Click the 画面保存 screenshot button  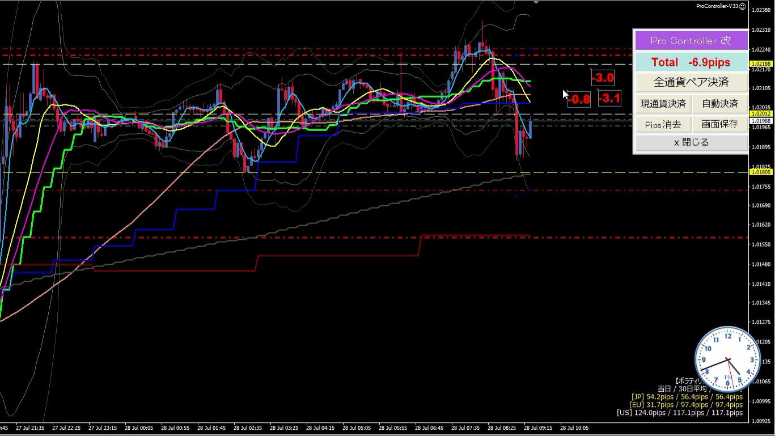719,124
